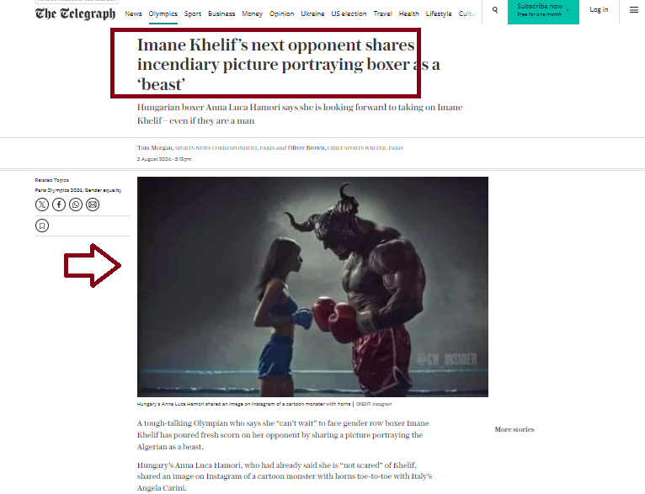Click The Telegraph logo
The height and width of the screenshot is (494, 645).
[75, 13]
